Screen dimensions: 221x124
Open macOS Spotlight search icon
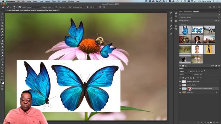pyautogui.click(x=214, y=1)
